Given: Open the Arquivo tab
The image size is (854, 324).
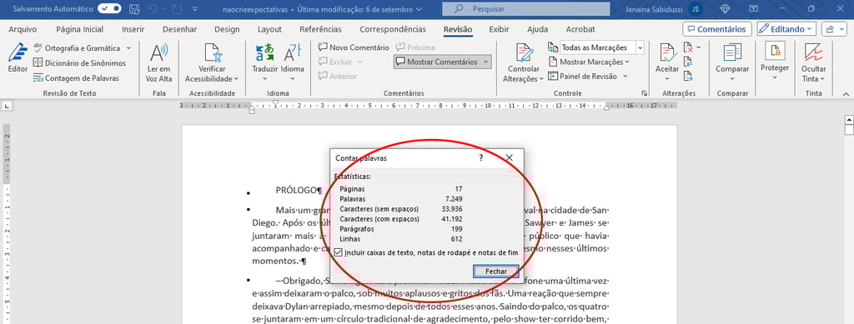Looking at the screenshot, I should pyautogui.click(x=23, y=29).
